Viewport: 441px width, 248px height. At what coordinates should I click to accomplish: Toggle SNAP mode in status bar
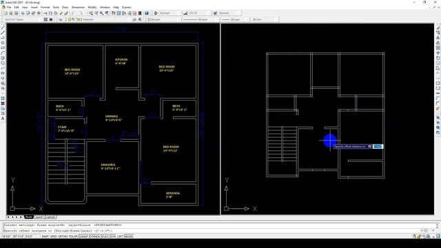(x=45, y=236)
